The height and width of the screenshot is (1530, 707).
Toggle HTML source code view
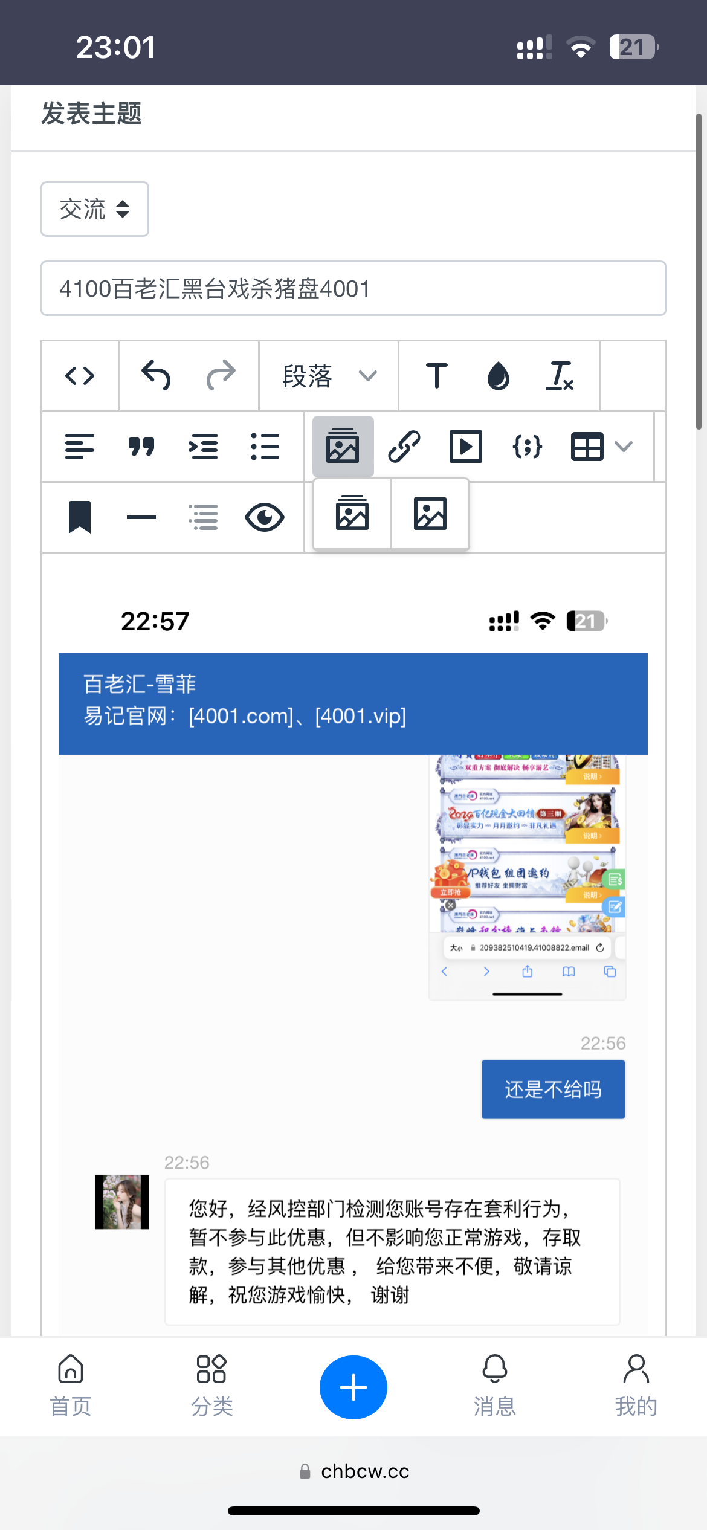(80, 376)
